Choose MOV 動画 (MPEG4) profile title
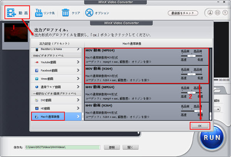Screen dimensions: 231x157 100,51
